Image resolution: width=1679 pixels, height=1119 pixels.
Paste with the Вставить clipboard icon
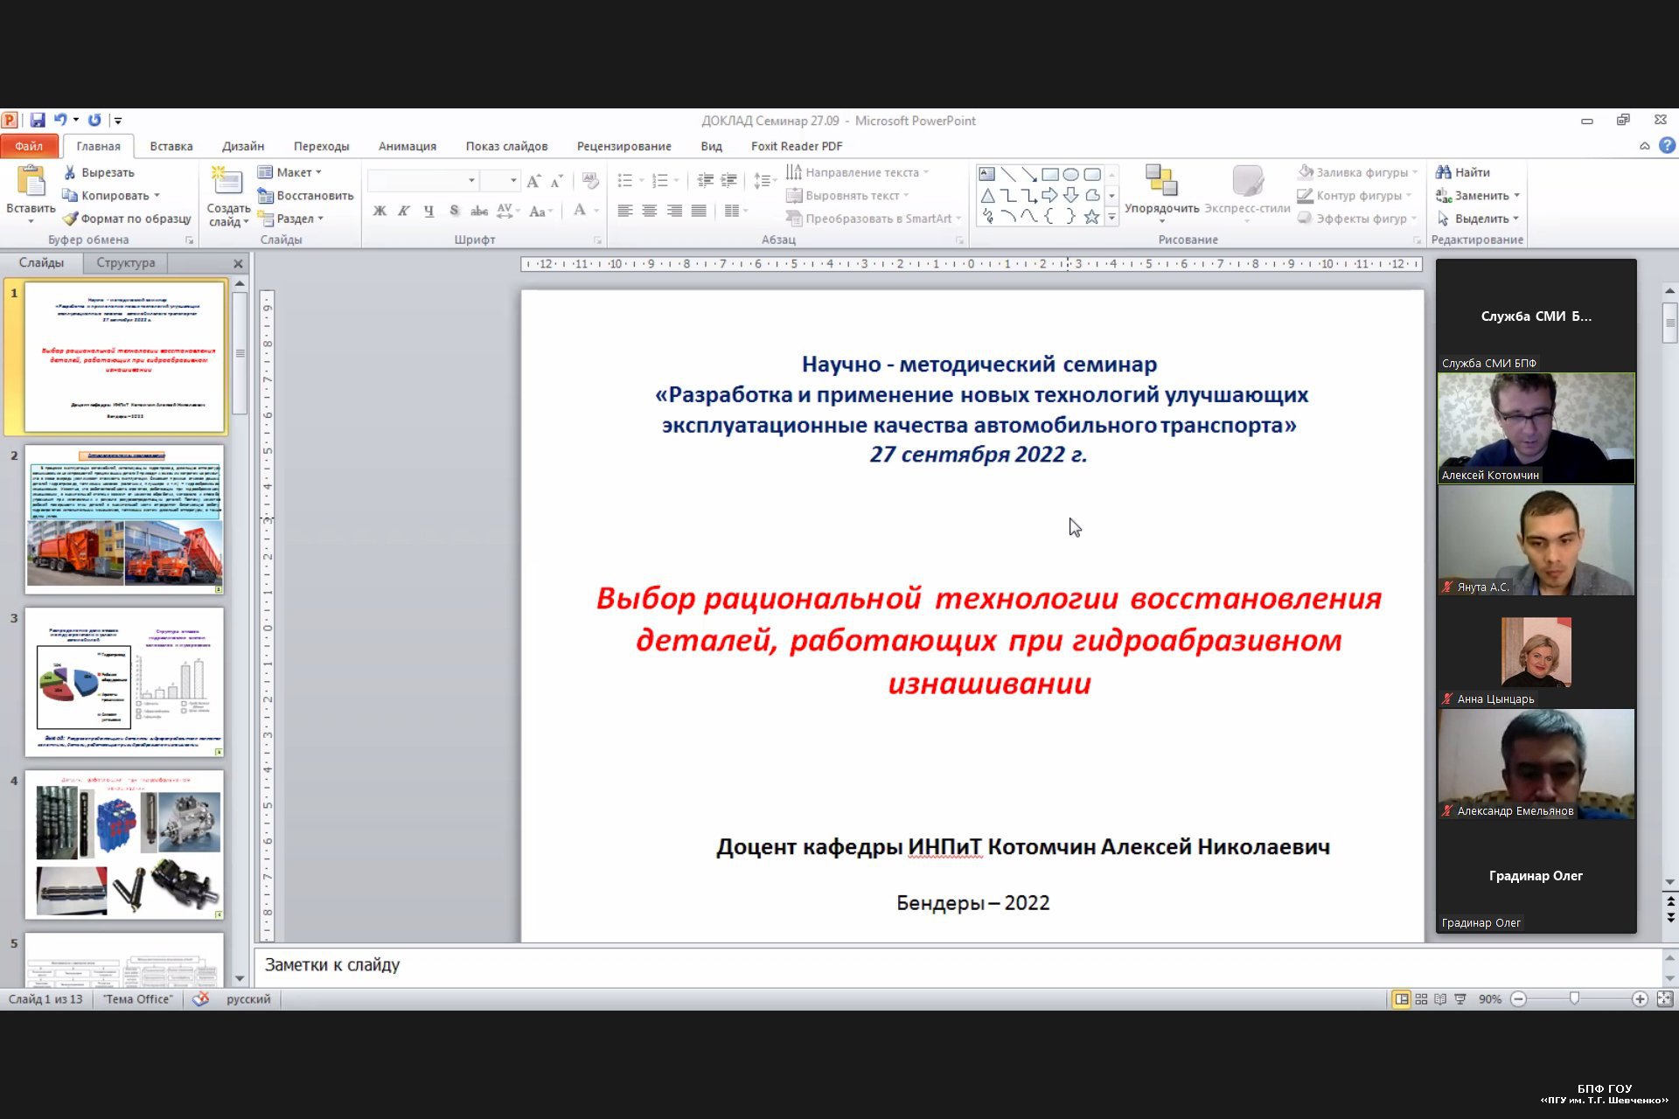[x=31, y=182]
